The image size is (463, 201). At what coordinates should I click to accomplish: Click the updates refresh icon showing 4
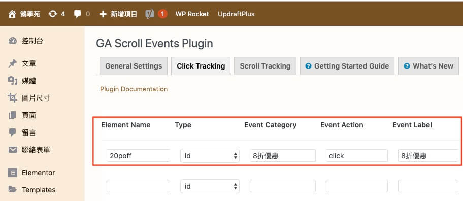(53, 14)
